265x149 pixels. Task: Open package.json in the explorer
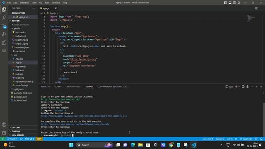click(x=20, y=97)
